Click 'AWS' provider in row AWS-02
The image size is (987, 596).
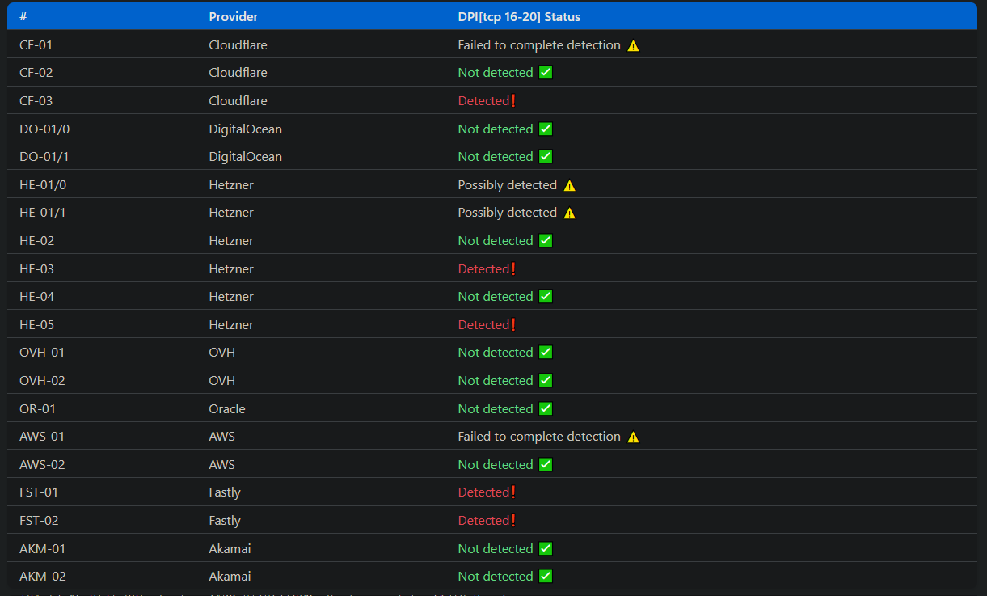(x=222, y=464)
